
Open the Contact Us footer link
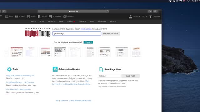(64, 101)
